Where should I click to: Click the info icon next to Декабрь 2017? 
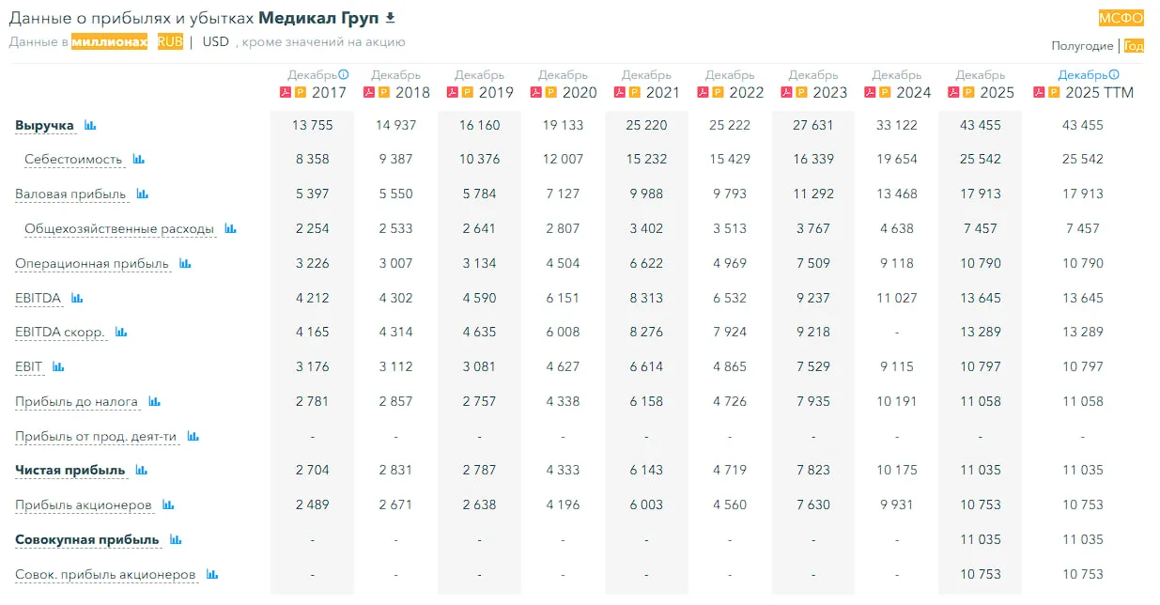pos(344,74)
